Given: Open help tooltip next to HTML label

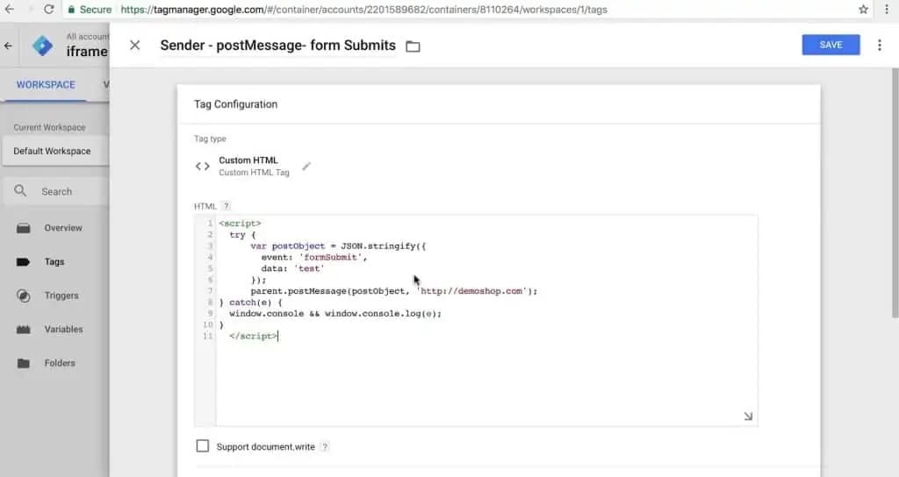Looking at the screenshot, I should (226, 206).
